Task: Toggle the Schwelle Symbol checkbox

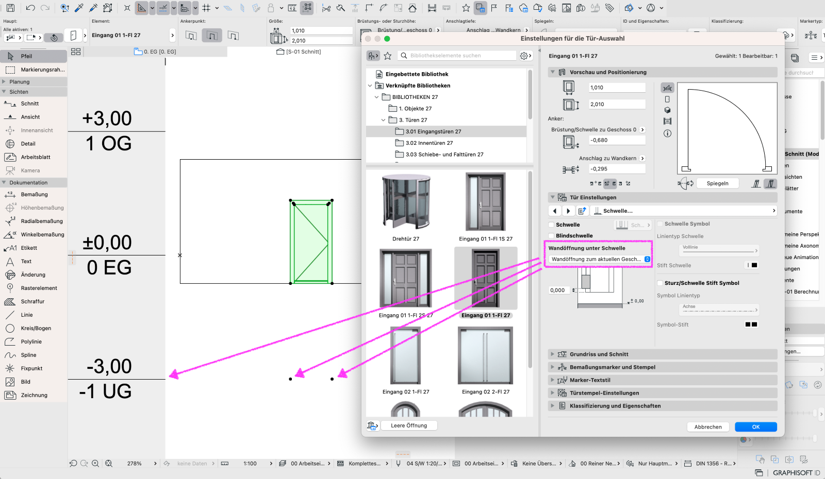Action: (660, 224)
